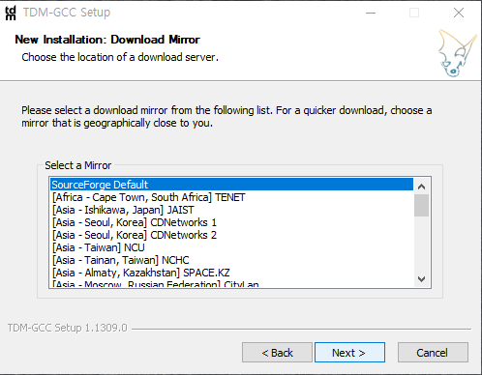
Task: Go back with the < Back button
Action: tap(277, 353)
